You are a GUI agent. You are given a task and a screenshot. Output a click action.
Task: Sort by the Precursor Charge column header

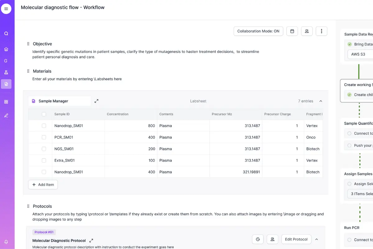click(x=278, y=114)
